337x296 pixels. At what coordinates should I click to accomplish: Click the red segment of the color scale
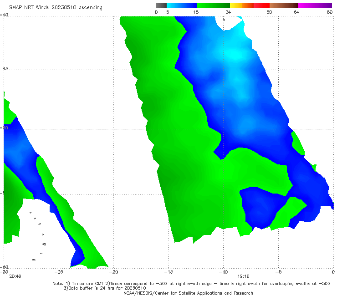point(261,5)
